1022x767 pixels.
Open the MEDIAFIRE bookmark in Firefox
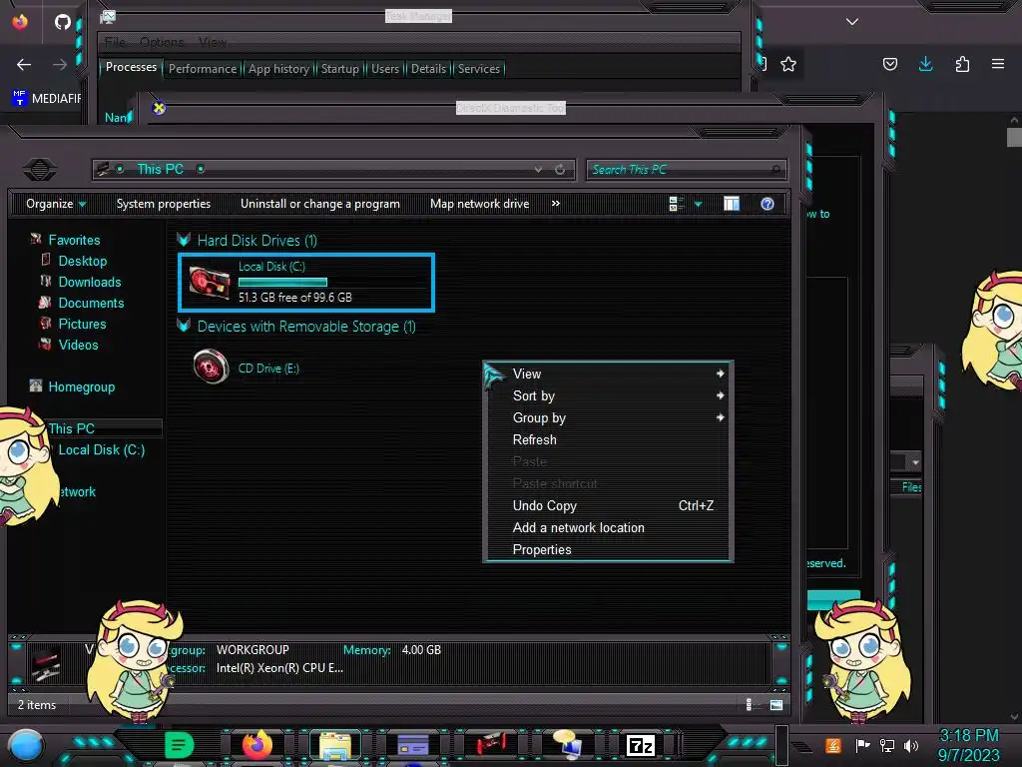click(46, 99)
